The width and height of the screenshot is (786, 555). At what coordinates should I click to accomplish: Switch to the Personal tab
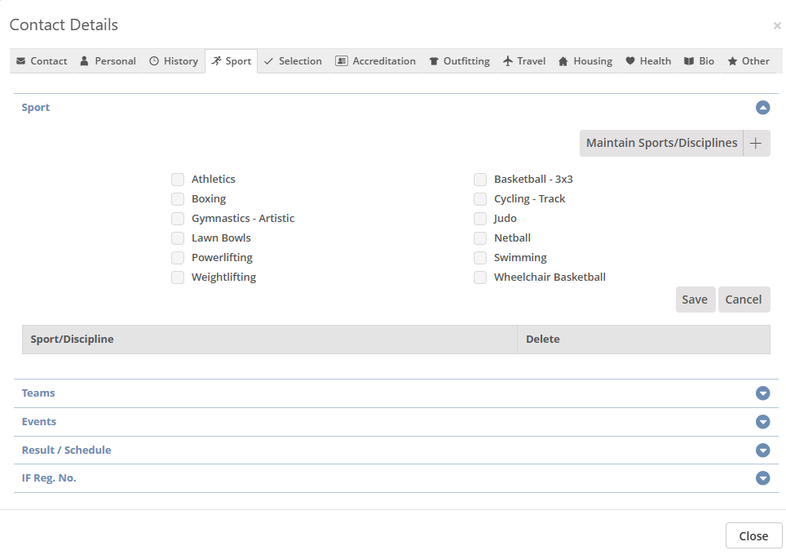[x=108, y=61]
